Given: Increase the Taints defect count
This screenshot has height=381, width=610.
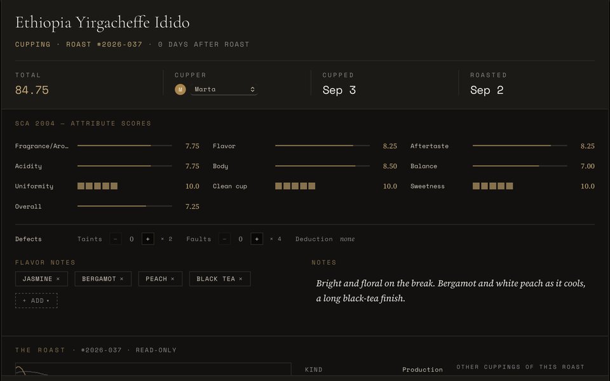Looking at the screenshot, I should (148, 239).
